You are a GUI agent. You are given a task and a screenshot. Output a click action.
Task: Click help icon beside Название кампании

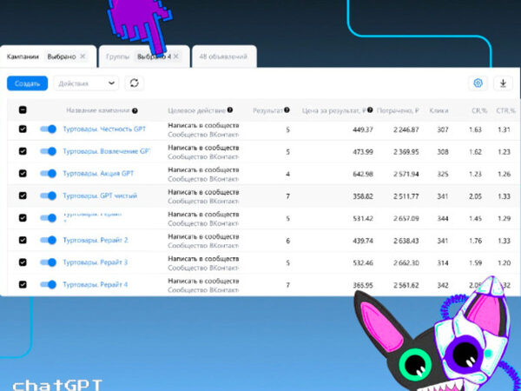click(135, 111)
